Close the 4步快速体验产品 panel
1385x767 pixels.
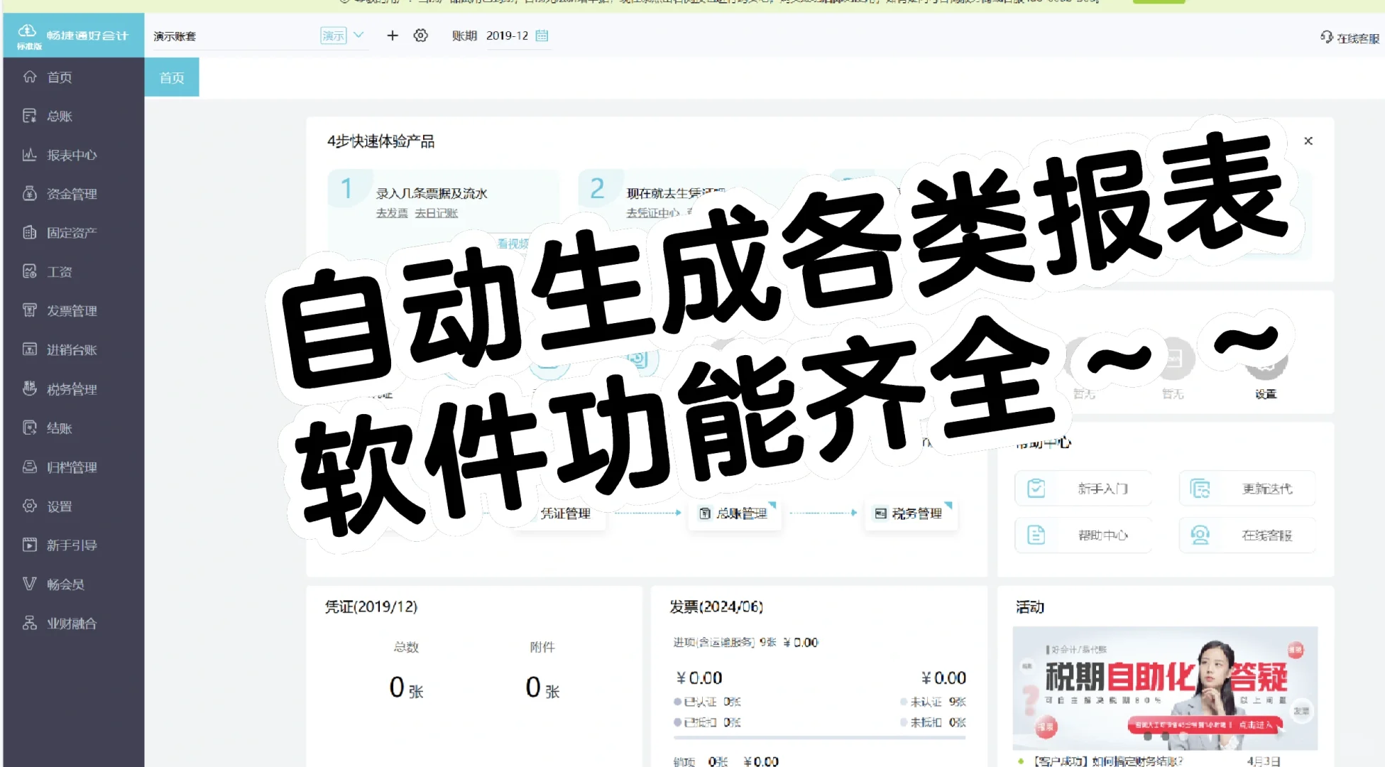(x=1308, y=141)
